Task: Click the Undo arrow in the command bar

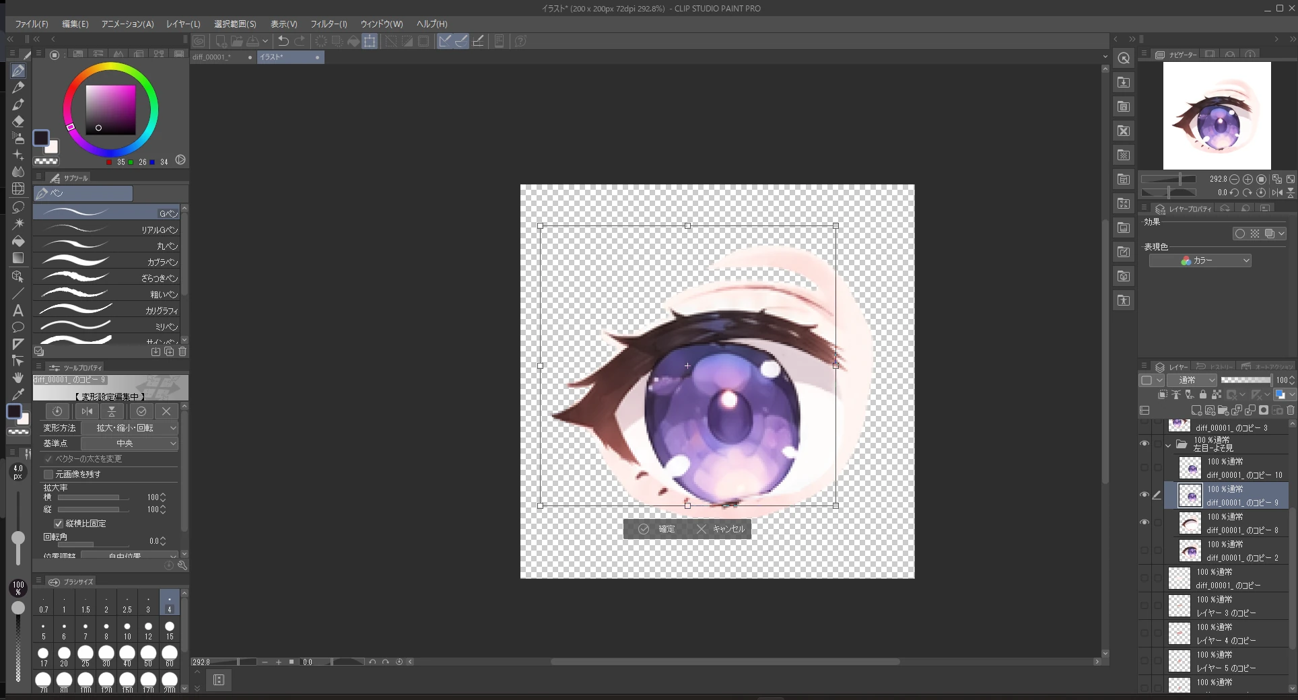Action: pos(283,41)
